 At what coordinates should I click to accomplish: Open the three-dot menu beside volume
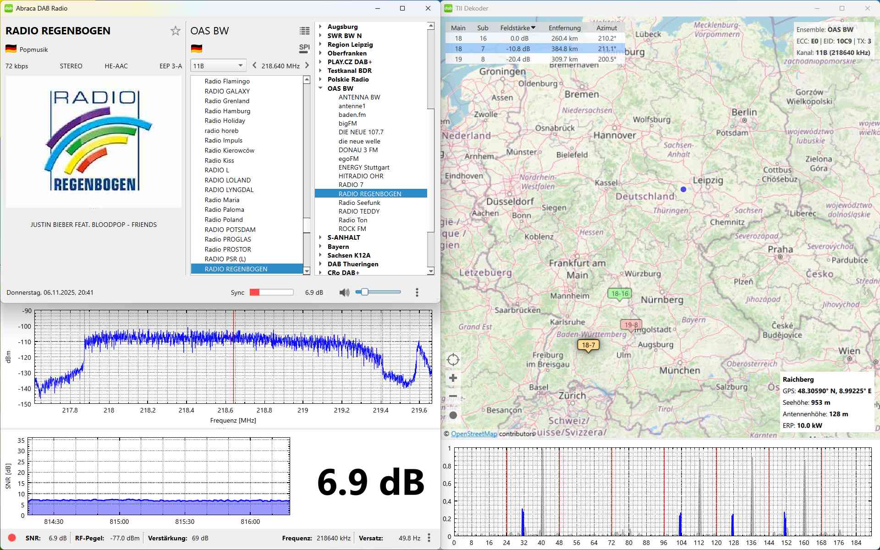417,292
